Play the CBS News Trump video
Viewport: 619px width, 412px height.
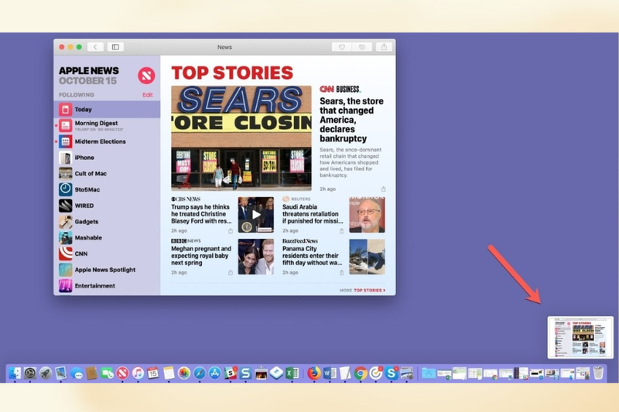click(x=256, y=214)
